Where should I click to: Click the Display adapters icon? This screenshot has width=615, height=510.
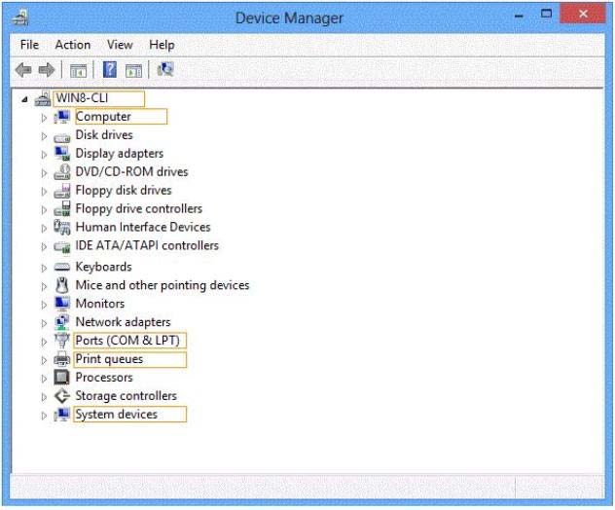coord(62,154)
